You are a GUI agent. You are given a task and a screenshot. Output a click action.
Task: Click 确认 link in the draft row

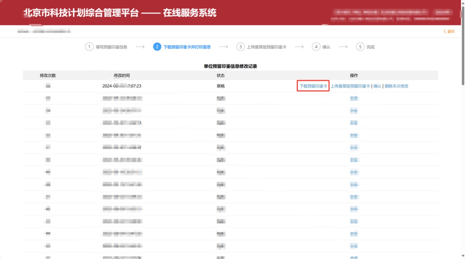[x=377, y=86]
